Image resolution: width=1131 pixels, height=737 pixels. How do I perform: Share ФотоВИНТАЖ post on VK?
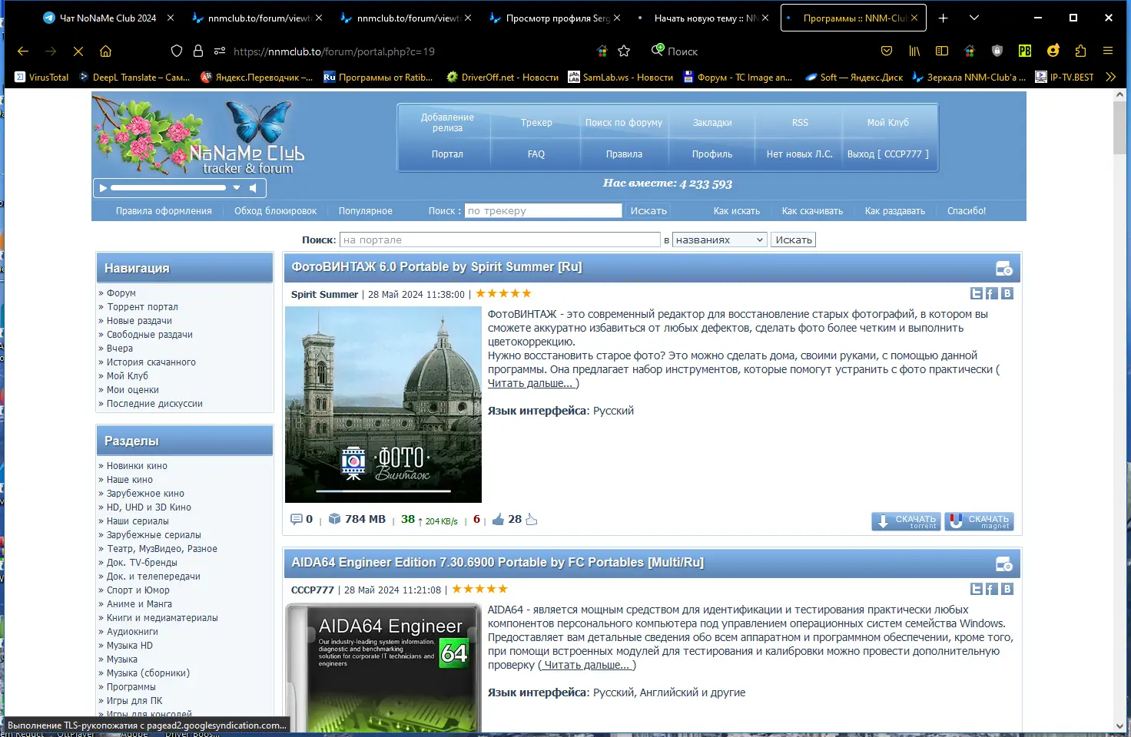coord(1007,293)
